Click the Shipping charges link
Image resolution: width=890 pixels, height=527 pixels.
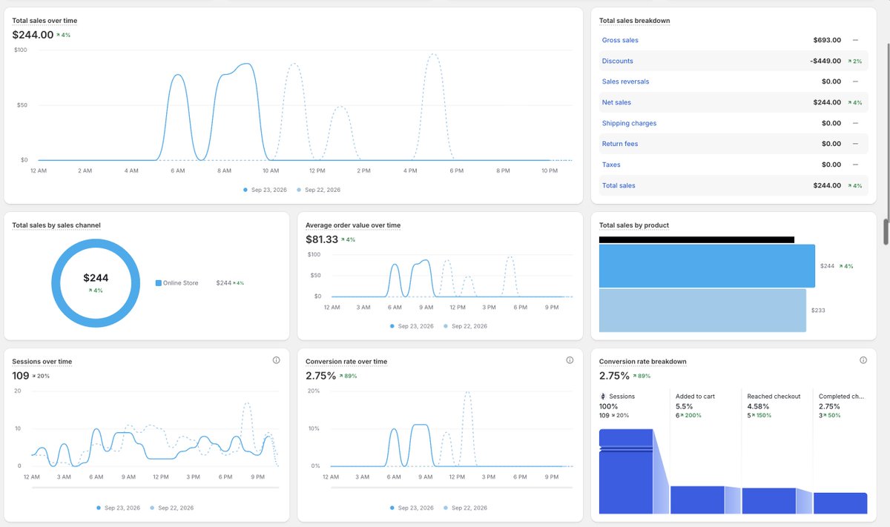click(630, 123)
